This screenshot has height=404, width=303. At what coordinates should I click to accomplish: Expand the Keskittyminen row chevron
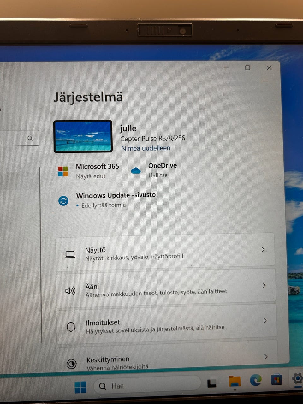coord(266,357)
